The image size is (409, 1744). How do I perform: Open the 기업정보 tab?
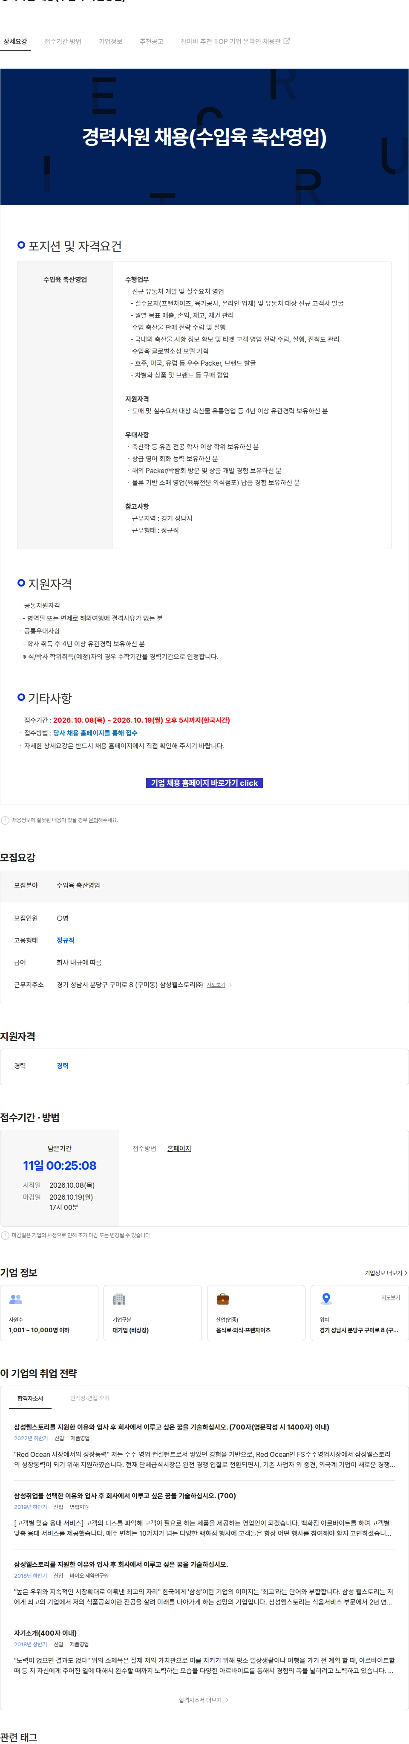point(111,41)
